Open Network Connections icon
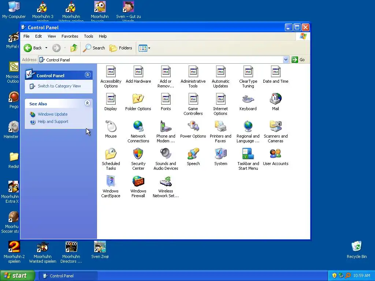Screen dimensions: 375x281 pyautogui.click(x=138, y=126)
